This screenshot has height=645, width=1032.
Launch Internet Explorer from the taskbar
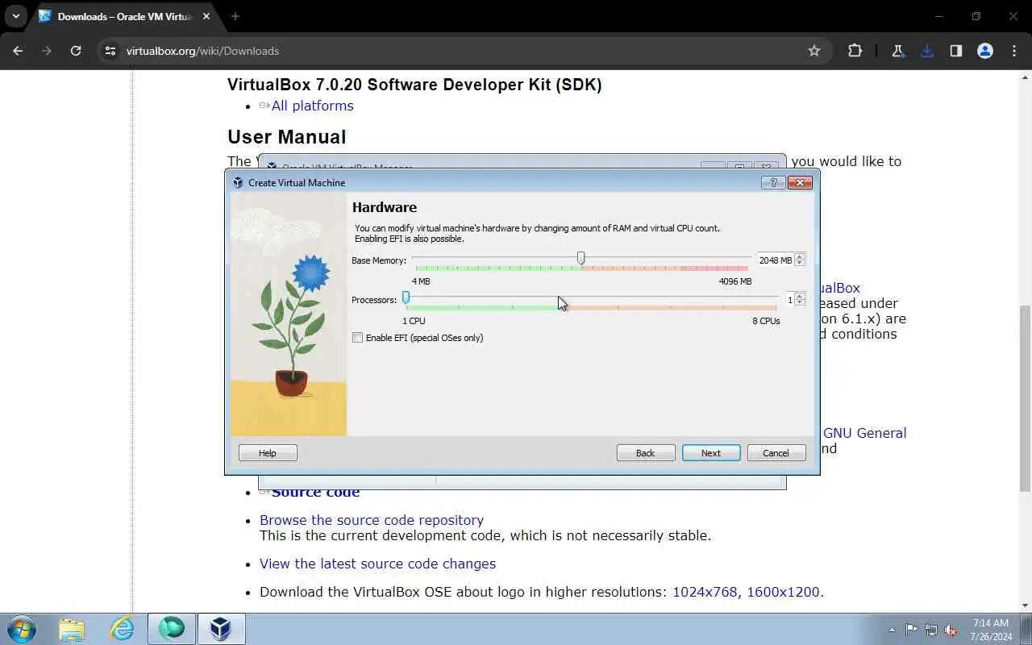coord(122,629)
